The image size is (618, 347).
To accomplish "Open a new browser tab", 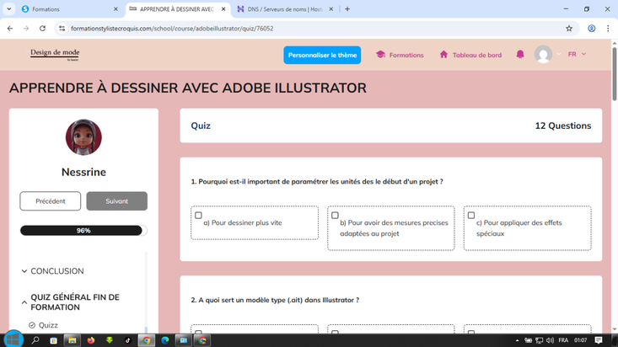I will point(347,9).
